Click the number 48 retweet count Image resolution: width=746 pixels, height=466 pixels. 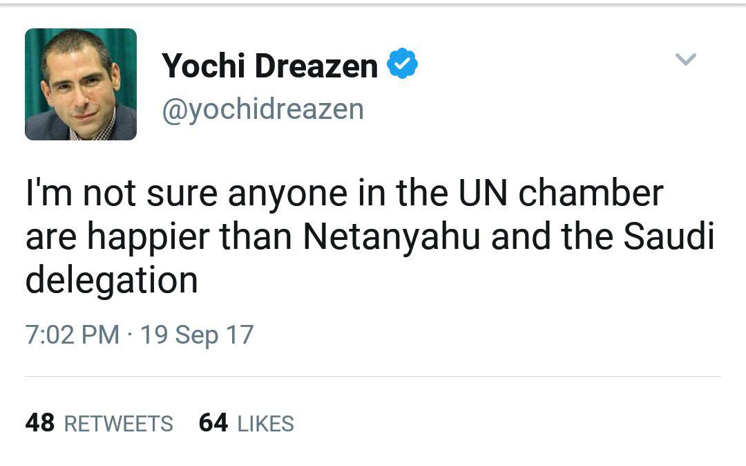(39, 422)
